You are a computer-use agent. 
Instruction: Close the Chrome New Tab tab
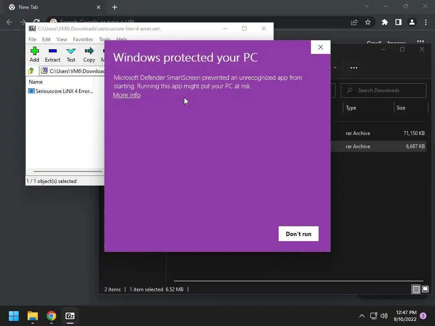[99, 7]
